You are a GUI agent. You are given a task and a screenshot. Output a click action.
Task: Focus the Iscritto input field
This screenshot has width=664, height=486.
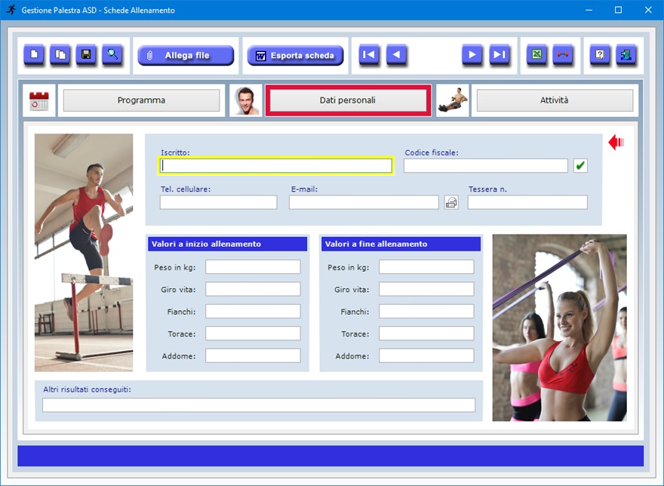(276, 166)
